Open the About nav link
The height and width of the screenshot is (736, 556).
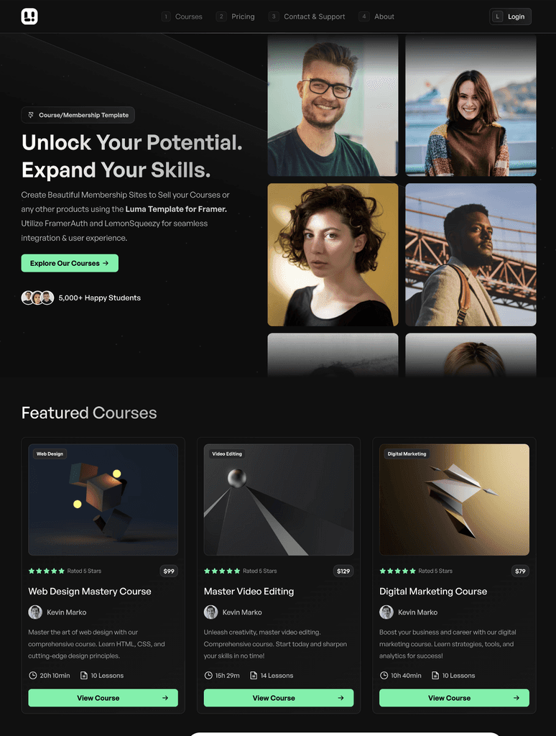point(376,17)
